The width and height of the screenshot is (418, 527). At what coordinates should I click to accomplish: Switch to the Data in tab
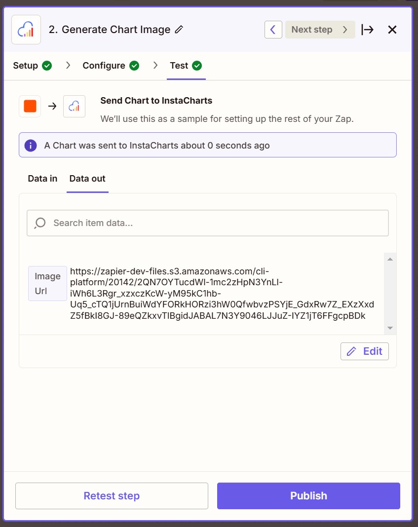tap(42, 179)
